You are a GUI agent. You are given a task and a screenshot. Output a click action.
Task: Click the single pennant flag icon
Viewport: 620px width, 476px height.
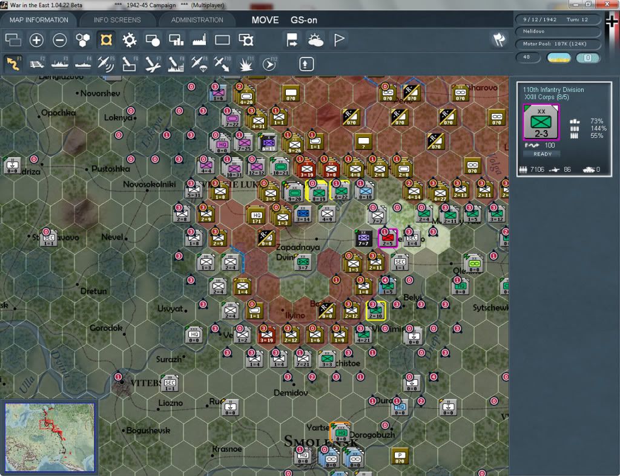339,40
